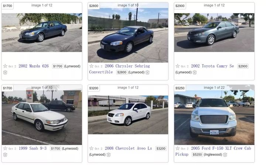
Task: Hide the Chrysler Sebring Convertible posting
Action: 147,72
